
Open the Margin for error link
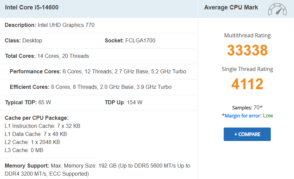click(242, 116)
